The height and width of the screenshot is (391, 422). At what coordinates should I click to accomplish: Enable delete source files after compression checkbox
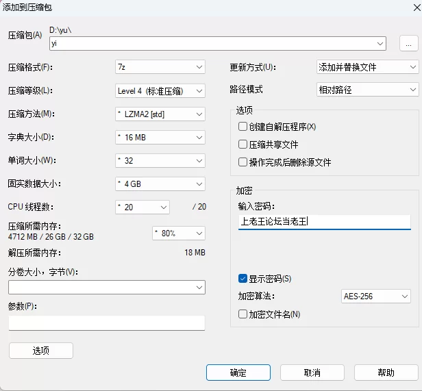(x=243, y=162)
